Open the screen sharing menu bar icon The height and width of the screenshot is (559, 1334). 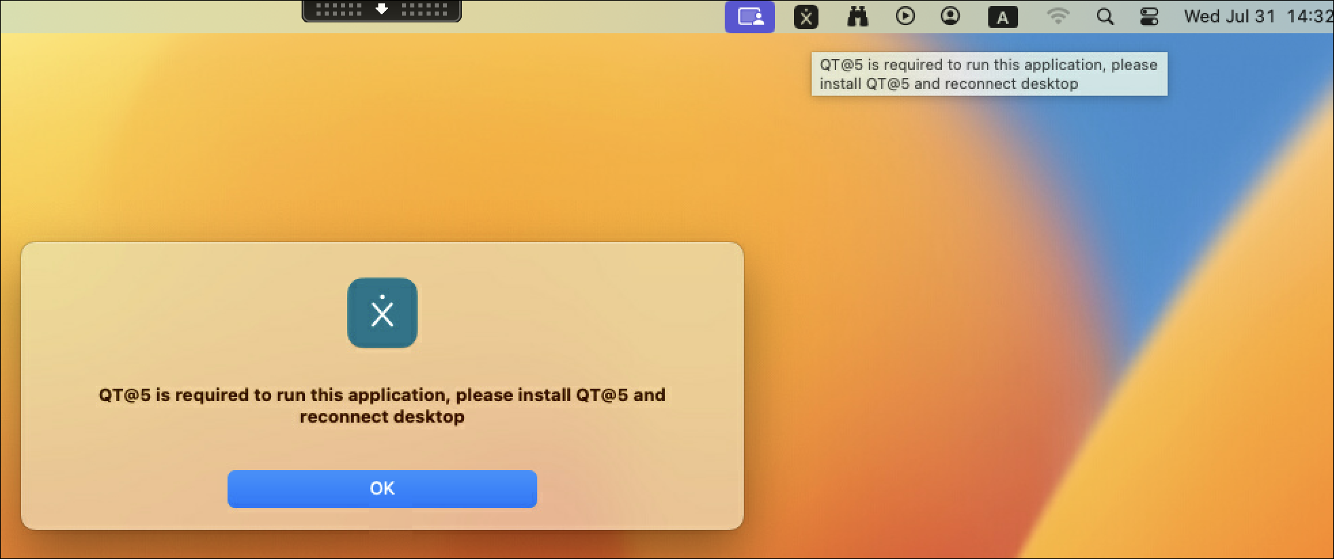click(x=750, y=16)
